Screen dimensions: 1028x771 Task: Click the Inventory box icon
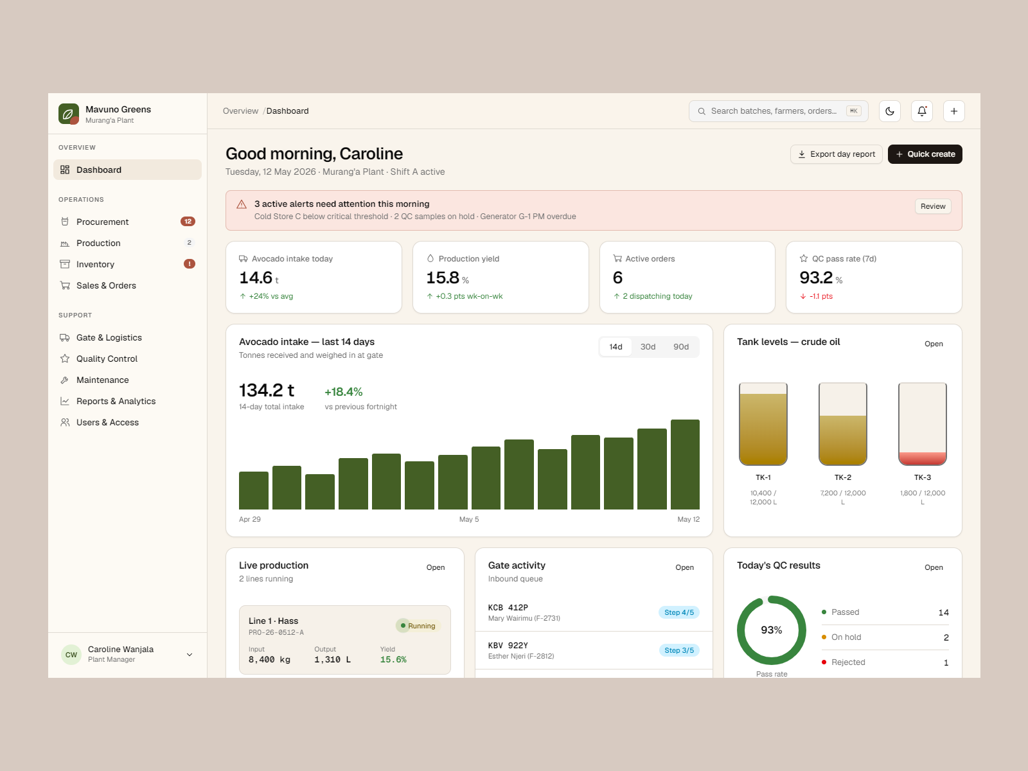click(x=65, y=264)
